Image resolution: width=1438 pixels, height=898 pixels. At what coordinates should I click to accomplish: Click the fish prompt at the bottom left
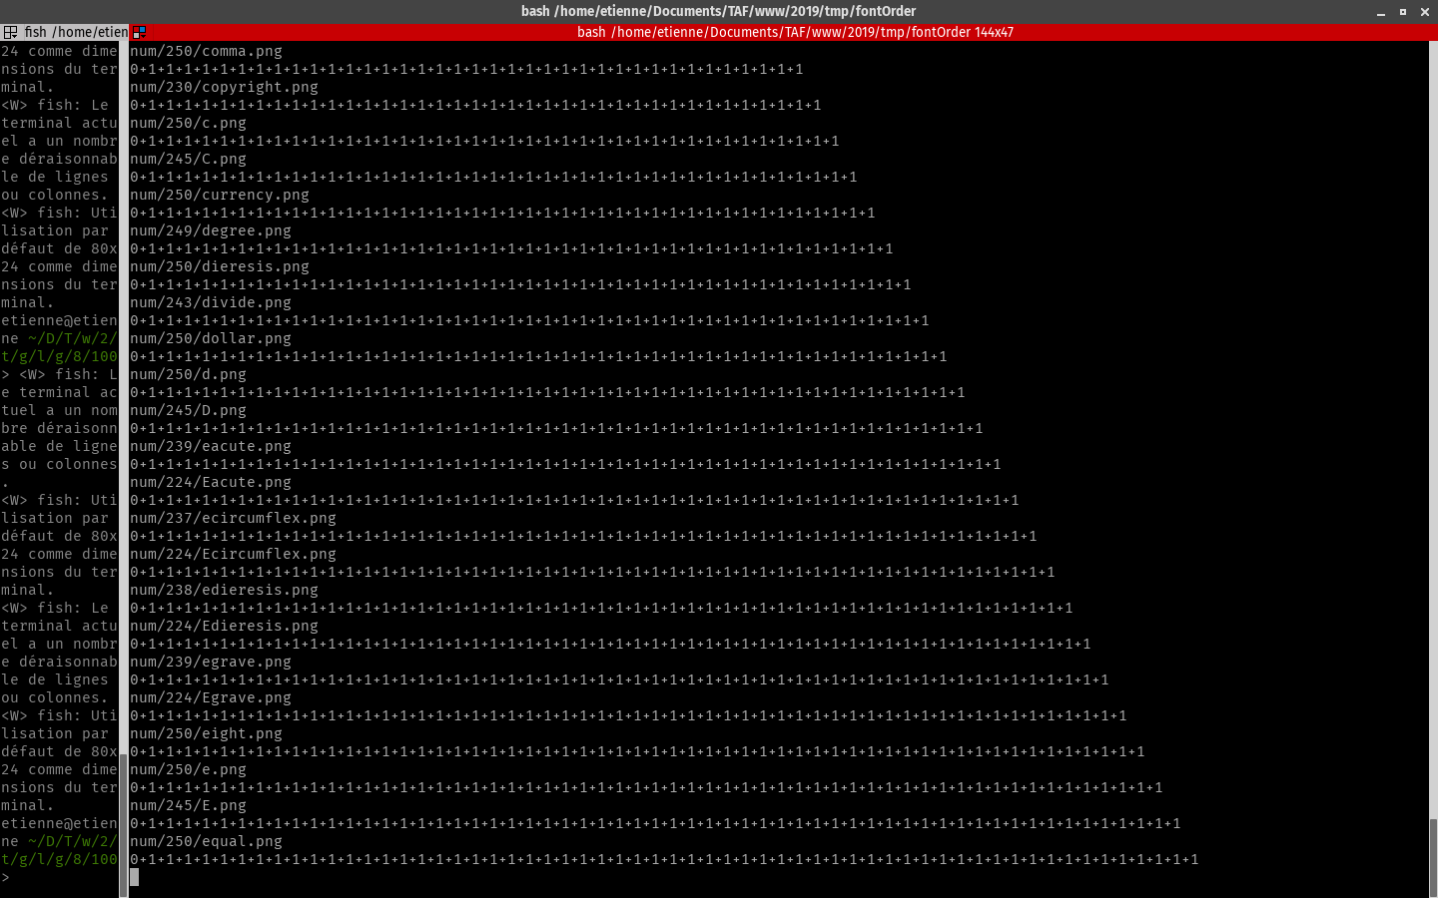[x=5, y=877]
